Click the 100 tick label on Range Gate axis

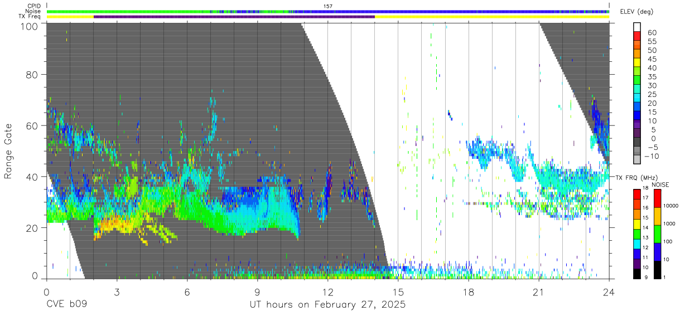[x=29, y=26]
